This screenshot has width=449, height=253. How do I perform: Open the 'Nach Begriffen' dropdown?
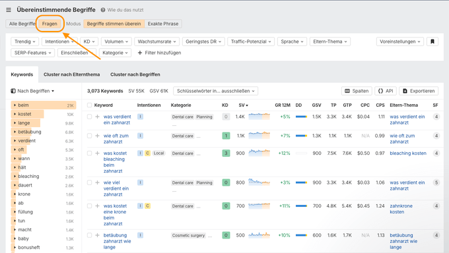32,91
